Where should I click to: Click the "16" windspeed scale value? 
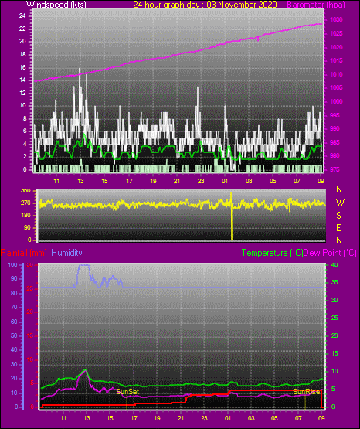22,67
